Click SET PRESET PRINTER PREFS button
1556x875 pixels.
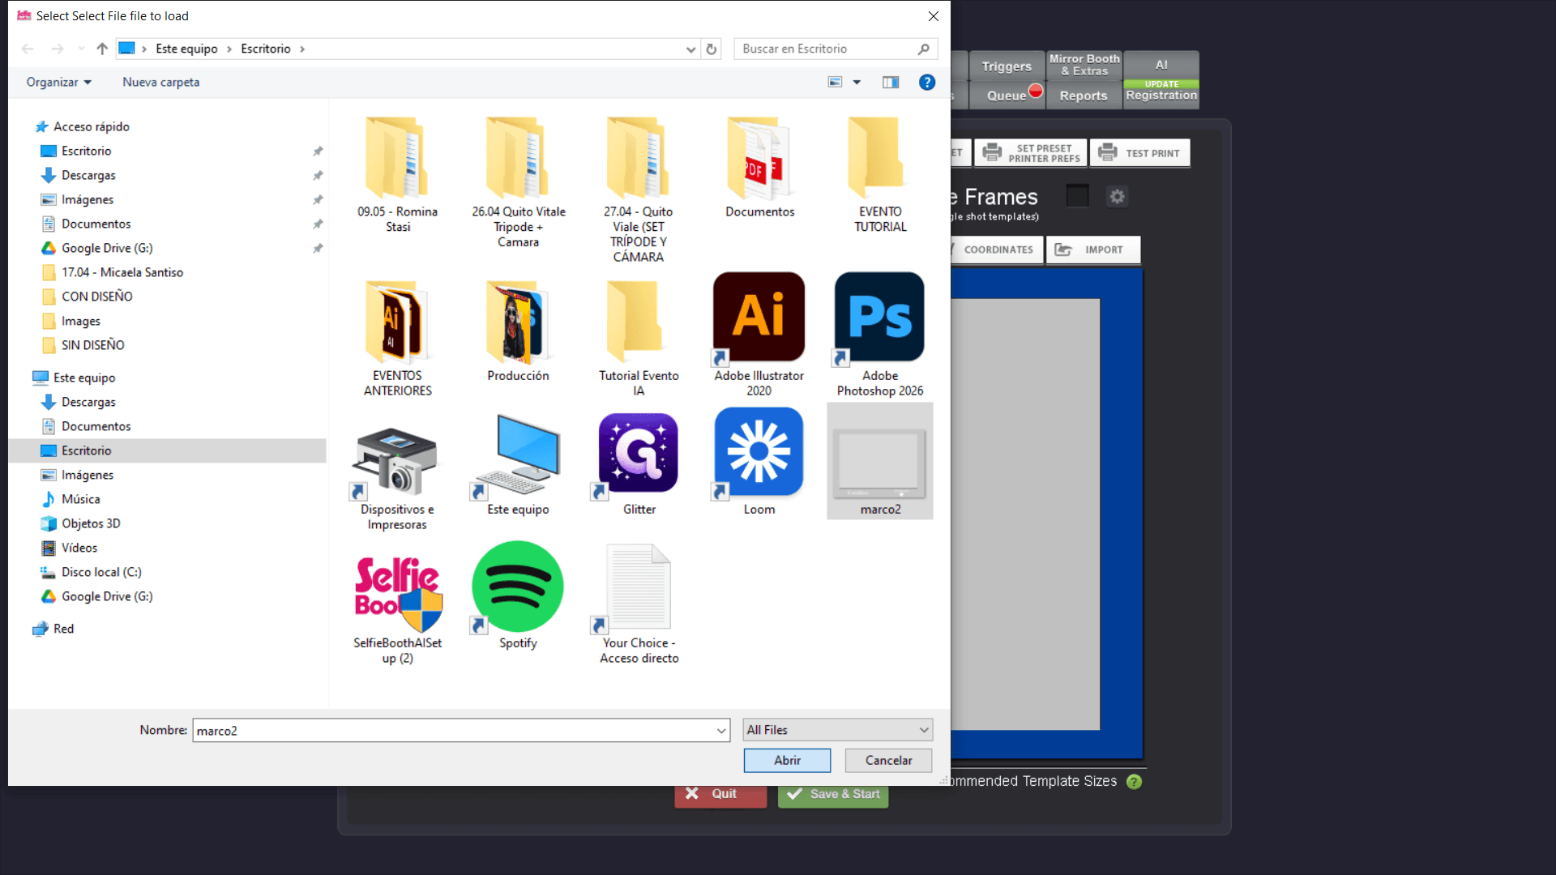coord(1030,152)
